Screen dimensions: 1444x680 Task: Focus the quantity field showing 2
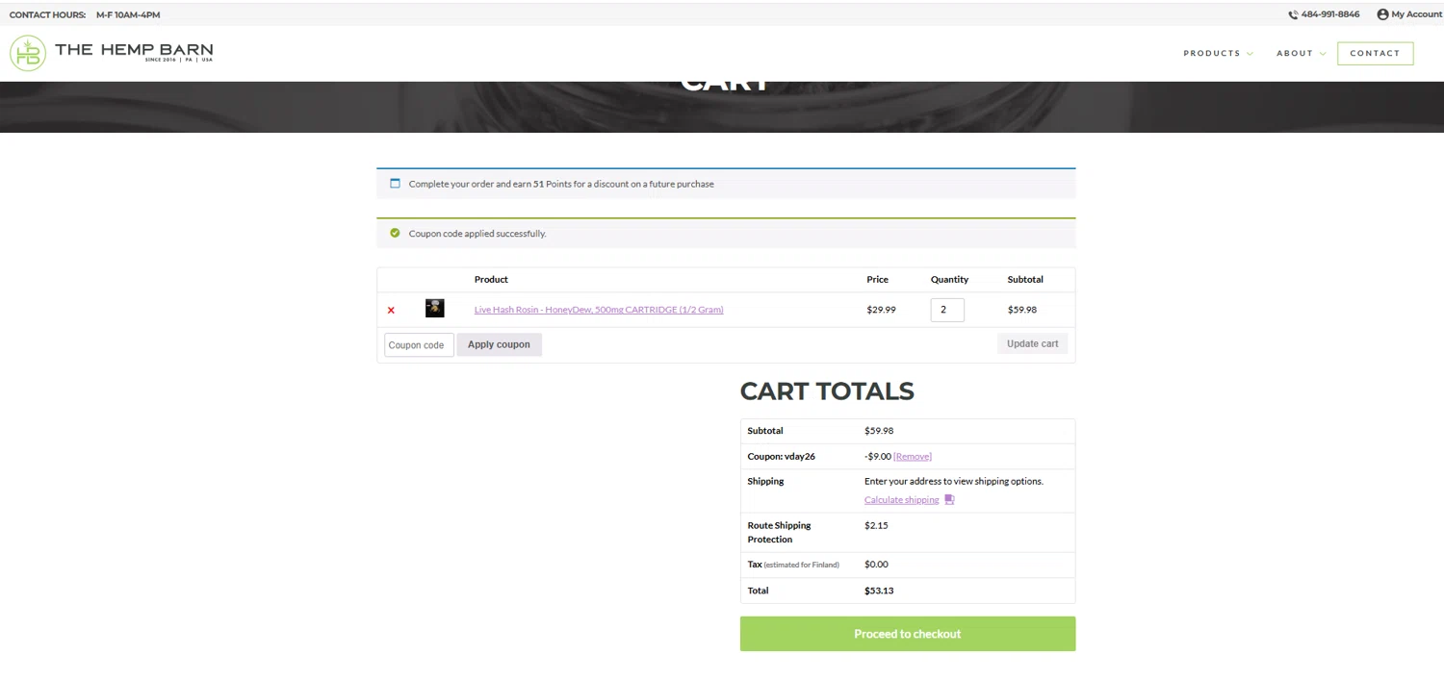947,310
